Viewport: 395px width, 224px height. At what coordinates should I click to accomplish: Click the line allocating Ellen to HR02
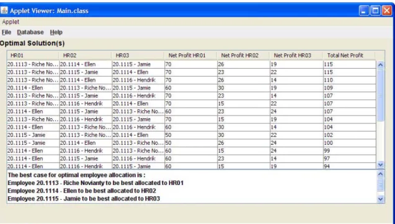[x=82, y=191]
